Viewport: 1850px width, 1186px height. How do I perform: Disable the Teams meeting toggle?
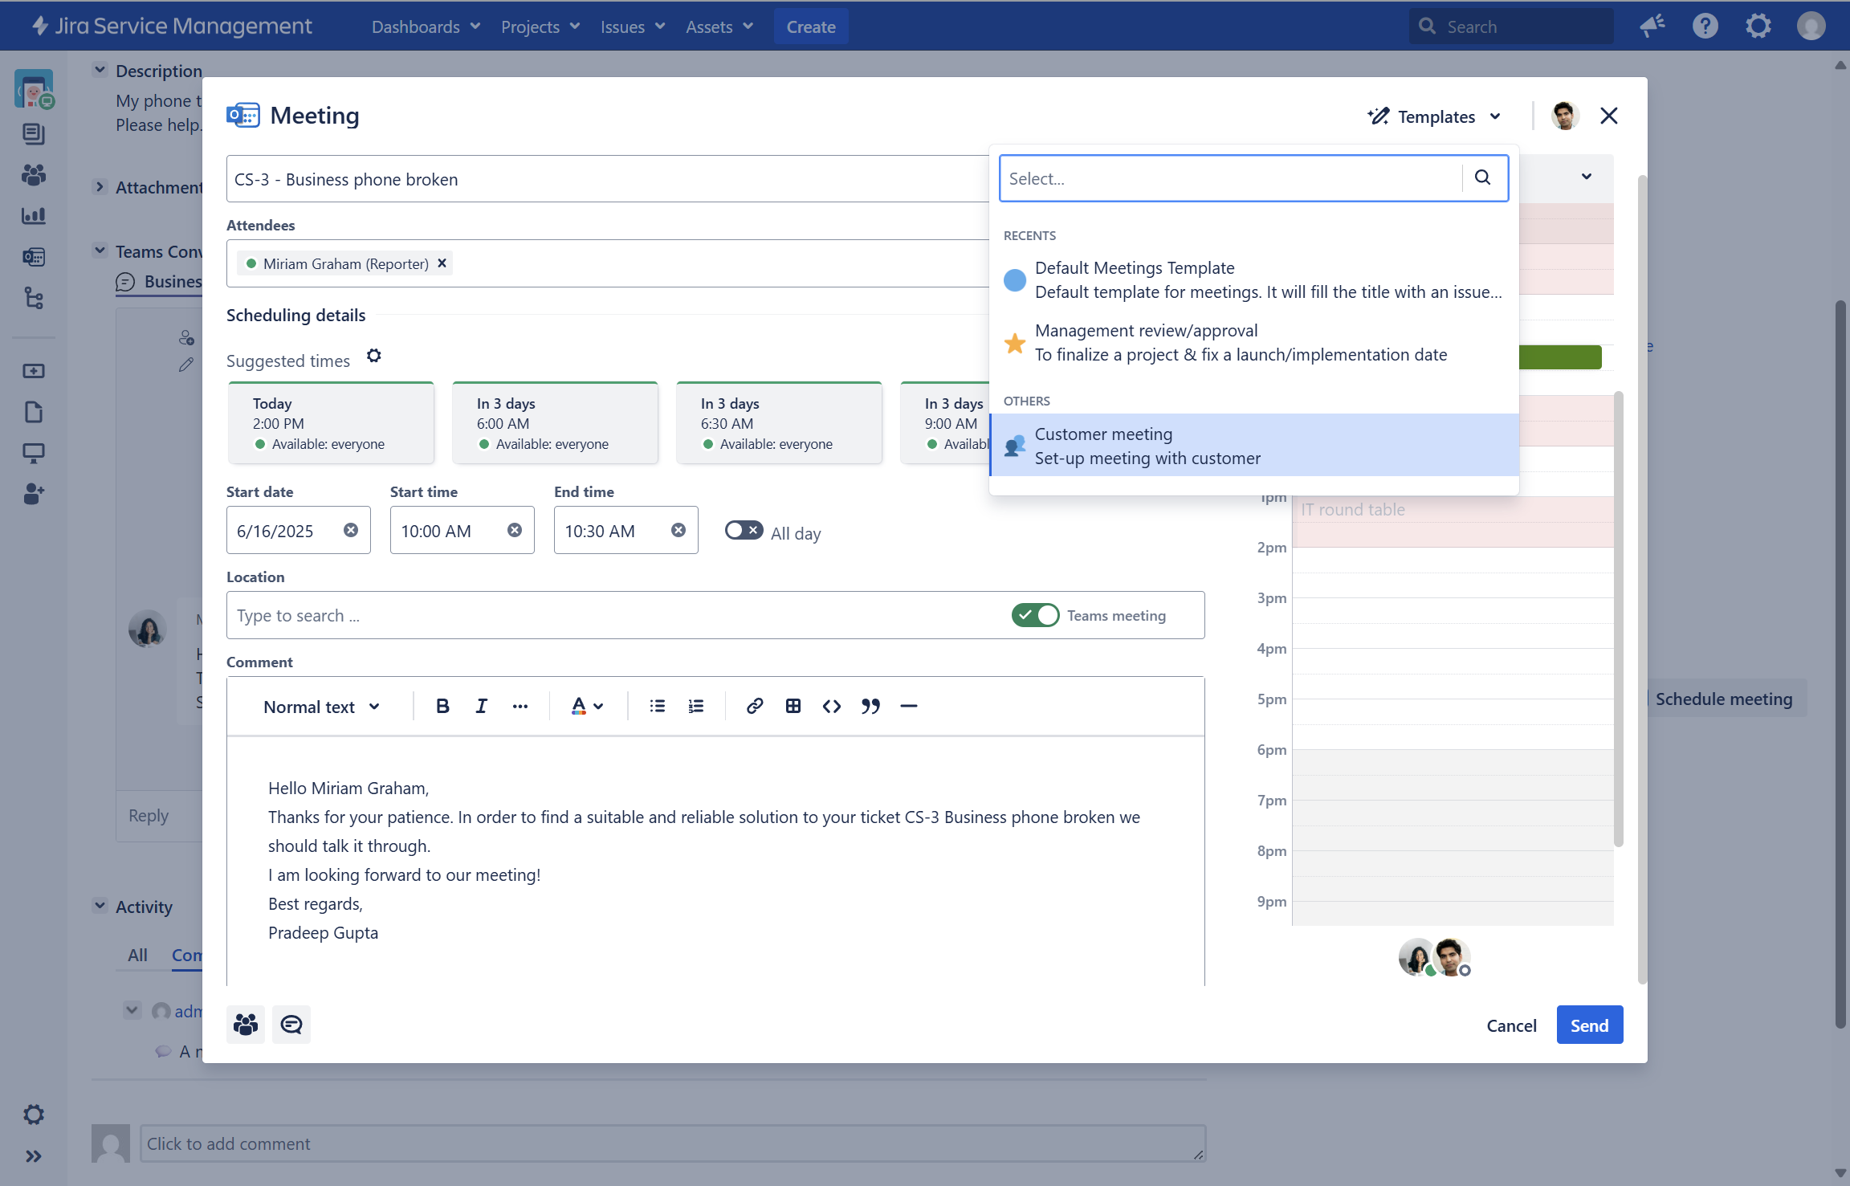[1035, 615]
